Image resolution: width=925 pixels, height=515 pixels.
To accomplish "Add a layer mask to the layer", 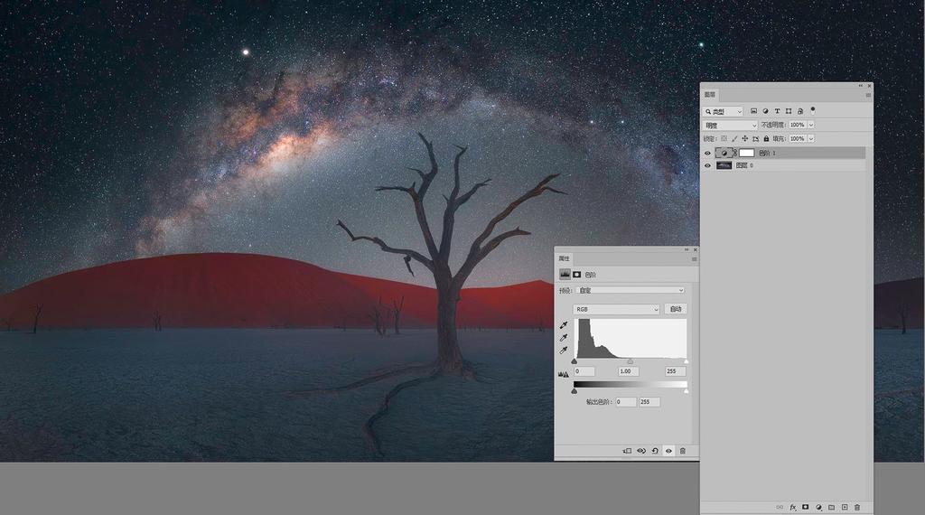I will pos(806,507).
